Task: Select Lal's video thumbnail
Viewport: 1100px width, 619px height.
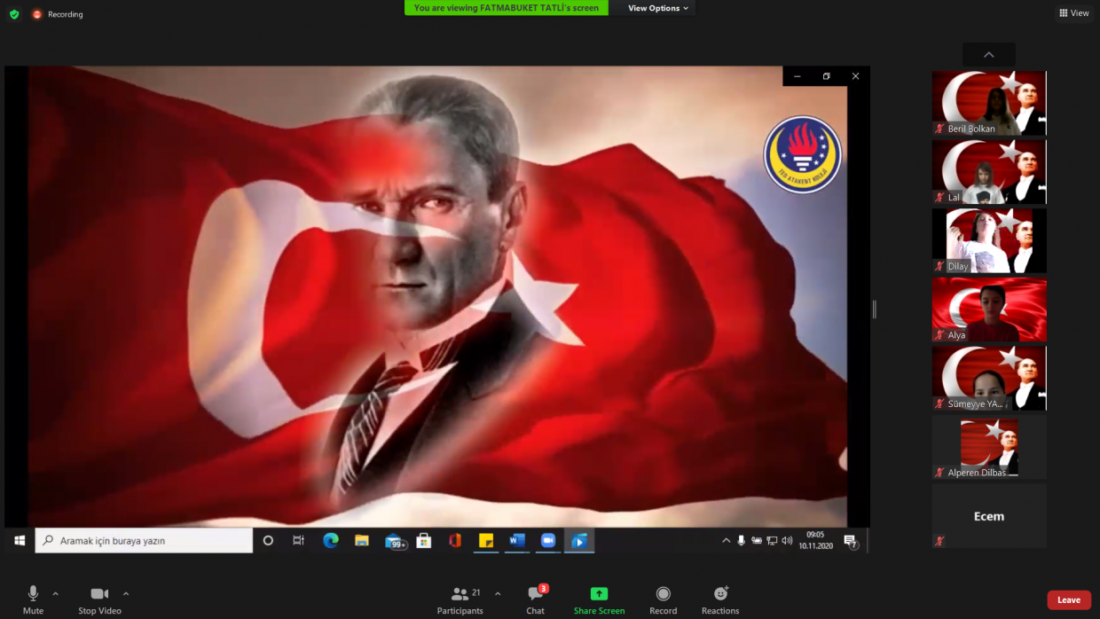Action: coord(989,172)
